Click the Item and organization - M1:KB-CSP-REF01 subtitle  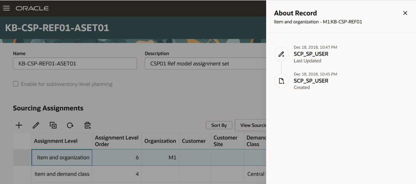pyautogui.click(x=318, y=22)
